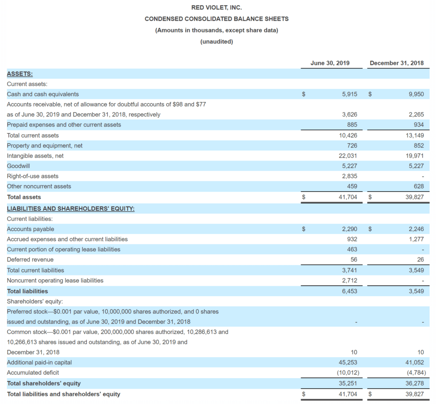The width and height of the screenshot is (436, 404).
Task: Select deferred revenue value 26
Action: (x=420, y=260)
